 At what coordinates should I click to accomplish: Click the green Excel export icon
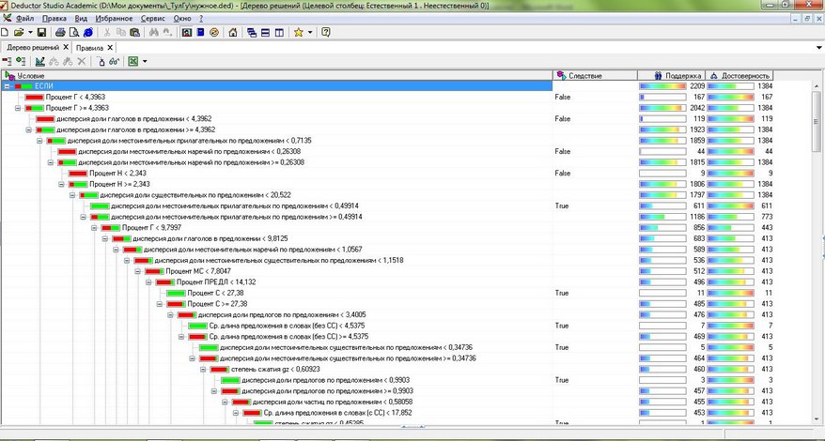click(132, 61)
